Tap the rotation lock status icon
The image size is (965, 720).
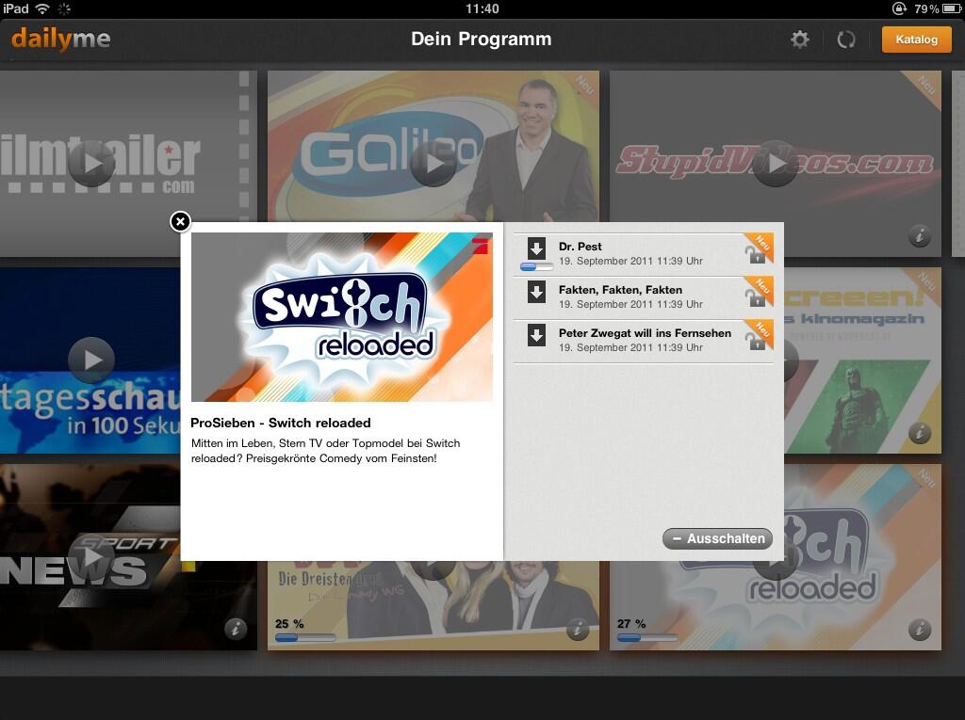click(x=899, y=8)
